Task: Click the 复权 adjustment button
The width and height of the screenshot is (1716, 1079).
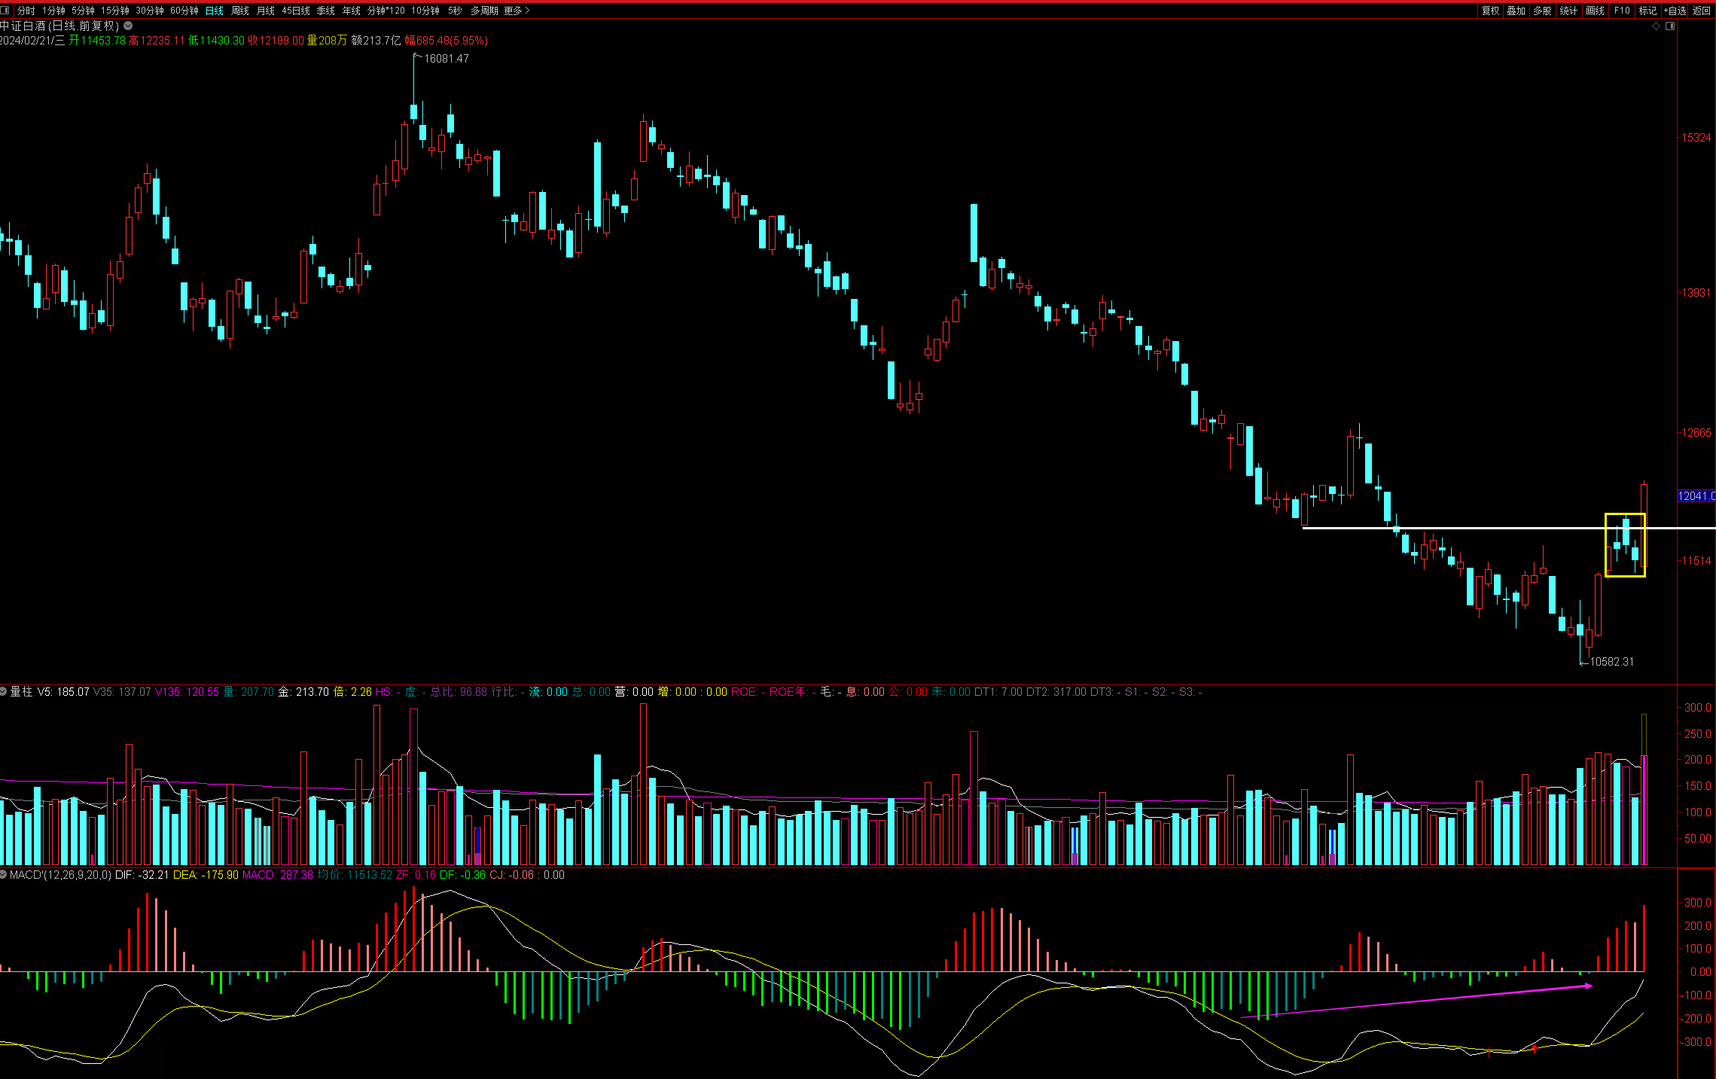Action: (1490, 11)
